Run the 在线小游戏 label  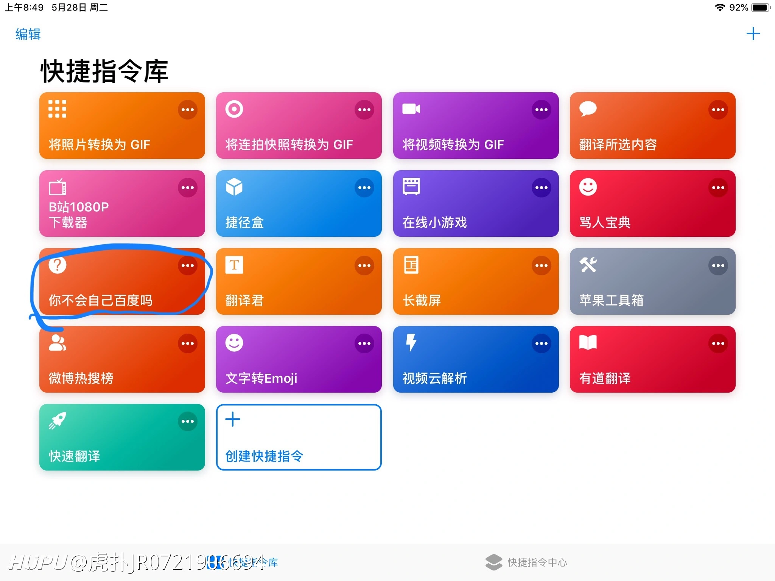tap(434, 222)
